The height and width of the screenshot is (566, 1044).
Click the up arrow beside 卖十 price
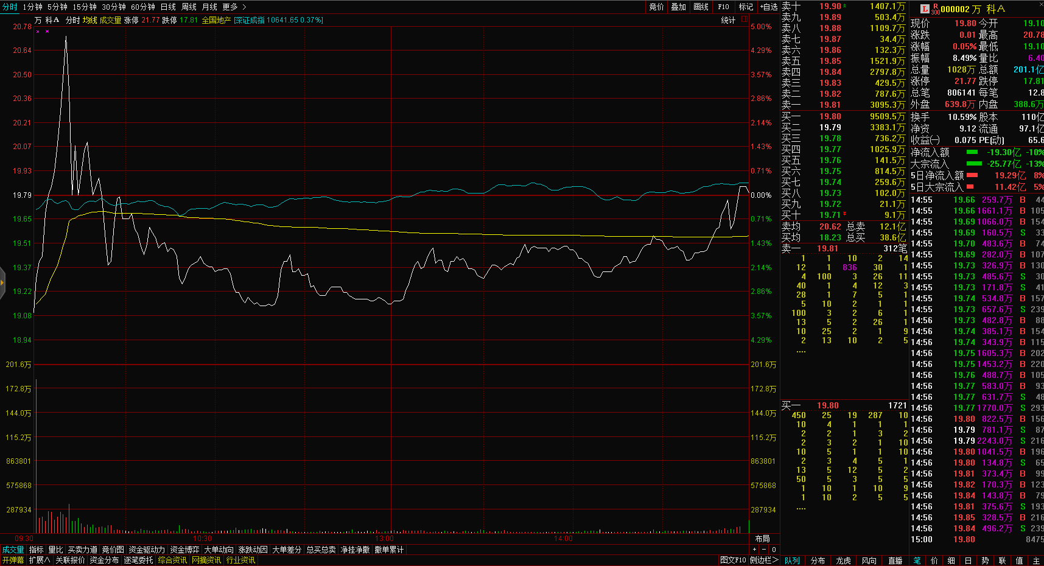coord(845,5)
